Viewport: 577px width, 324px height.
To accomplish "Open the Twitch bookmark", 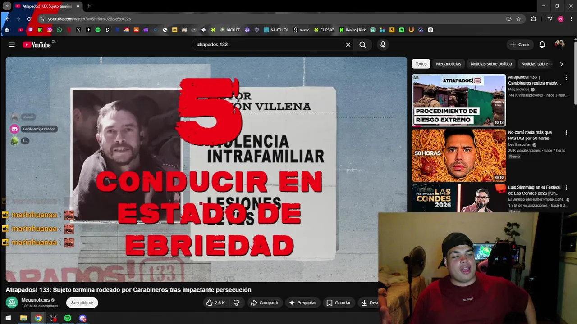I will pos(31,30).
